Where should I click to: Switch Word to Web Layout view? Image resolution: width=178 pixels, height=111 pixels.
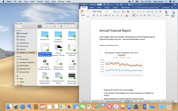[131, 101]
